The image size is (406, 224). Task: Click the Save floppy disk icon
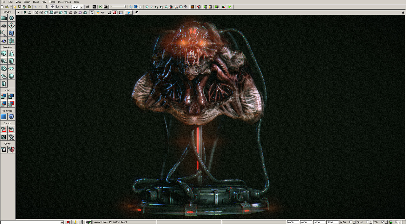click(x=20, y=7)
